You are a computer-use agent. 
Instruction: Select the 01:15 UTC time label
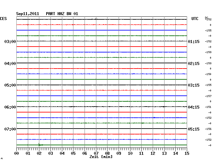tap(193, 42)
